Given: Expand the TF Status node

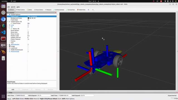Looking at the screenshot, I should 9,29.
